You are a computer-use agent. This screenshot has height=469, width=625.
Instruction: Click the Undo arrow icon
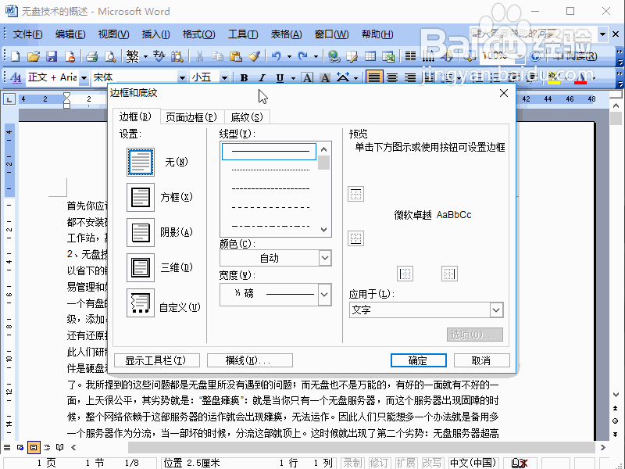pos(277,56)
